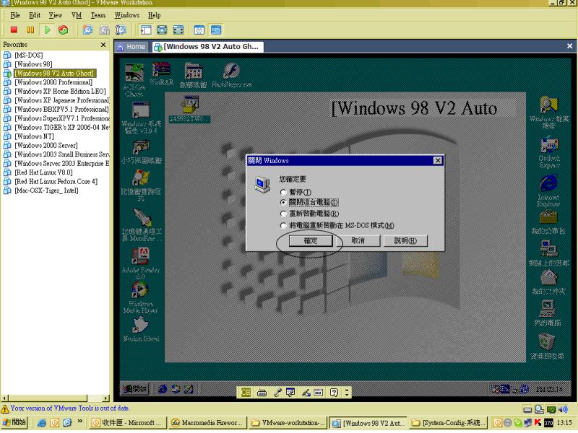Select the Internet Explorer desktop icon
The width and height of the screenshot is (578, 433).
549,191
